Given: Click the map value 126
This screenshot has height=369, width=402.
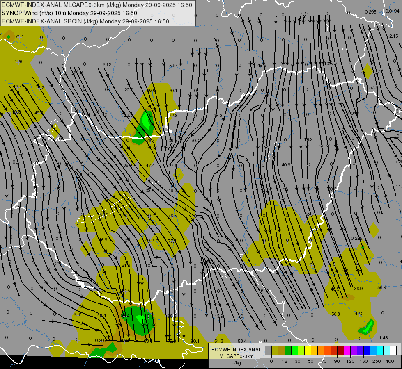Looking at the screenshot, I should tap(19, 62).
